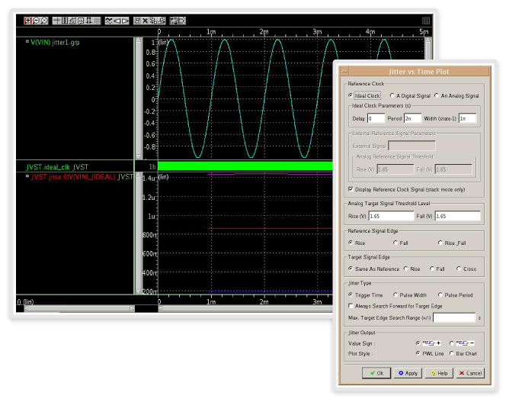Click the left arrow pan icon
Screen dimensions: 506x399
(118, 21)
